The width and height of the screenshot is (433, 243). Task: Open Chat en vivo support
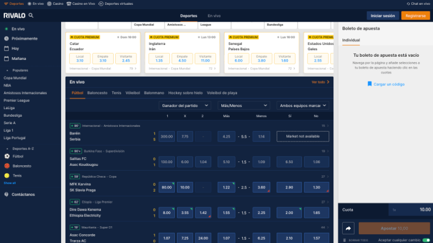point(418,4)
